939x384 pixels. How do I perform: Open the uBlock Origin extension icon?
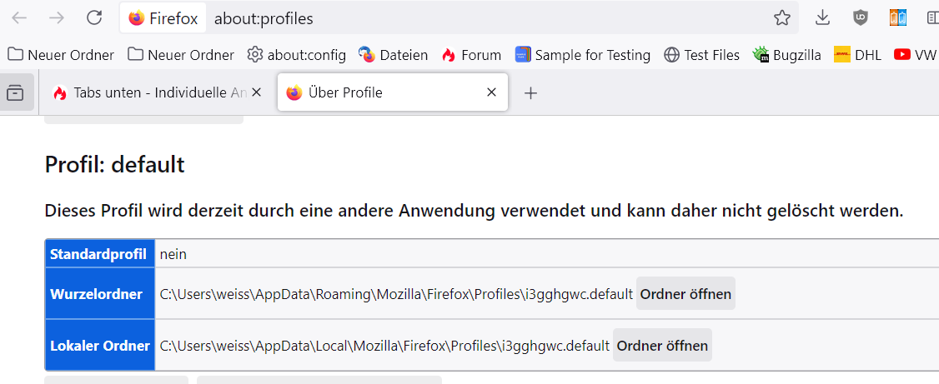860,17
